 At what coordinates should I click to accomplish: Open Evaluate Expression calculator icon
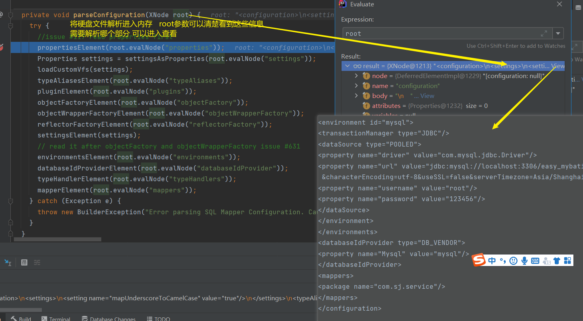[x=24, y=262]
